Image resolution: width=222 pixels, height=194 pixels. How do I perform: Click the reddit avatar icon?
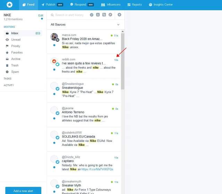coord(54,61)
